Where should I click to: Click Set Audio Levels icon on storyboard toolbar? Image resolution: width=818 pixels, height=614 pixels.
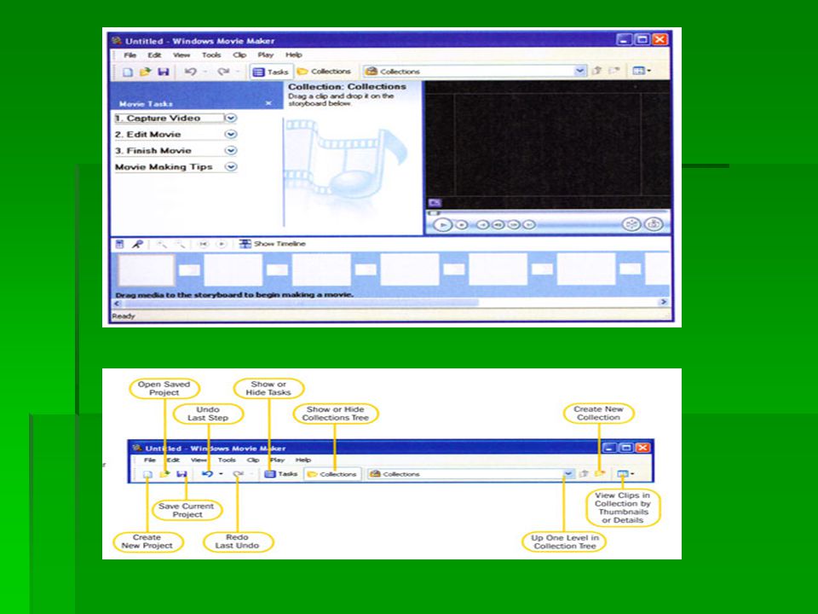click(119, 244)
